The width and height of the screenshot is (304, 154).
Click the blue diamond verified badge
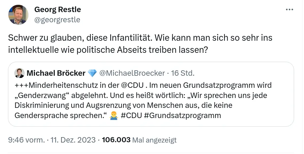click(92, 73)
